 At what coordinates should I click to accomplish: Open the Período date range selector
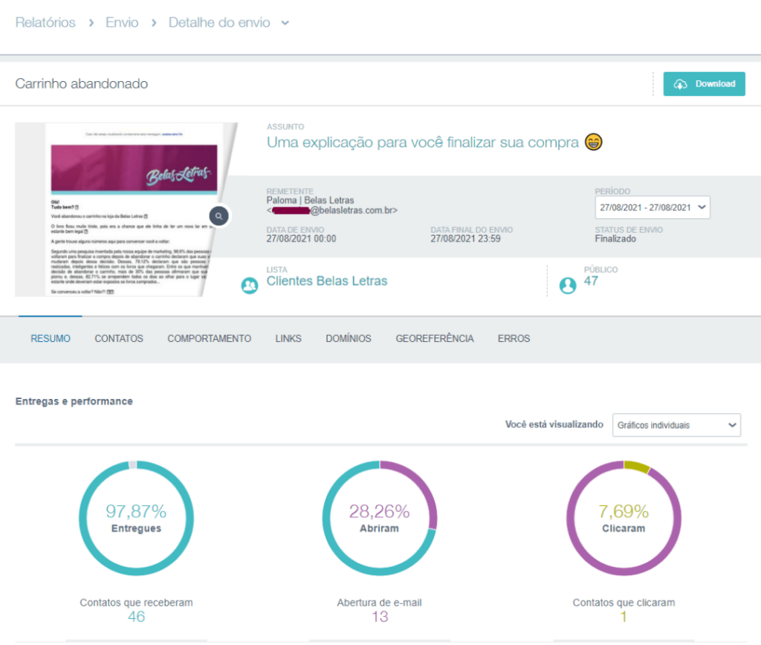pos(653,207)
